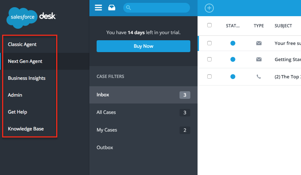This screenshot has height=175, width=301.
Task: Click the magnifier search icon
Action: pyautogui.click(x=128, y=8)
